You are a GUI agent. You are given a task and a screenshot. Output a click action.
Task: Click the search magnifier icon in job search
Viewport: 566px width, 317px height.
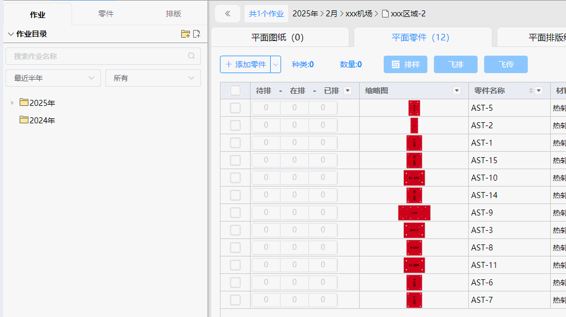pyautogui.click(x=192, y=56)
